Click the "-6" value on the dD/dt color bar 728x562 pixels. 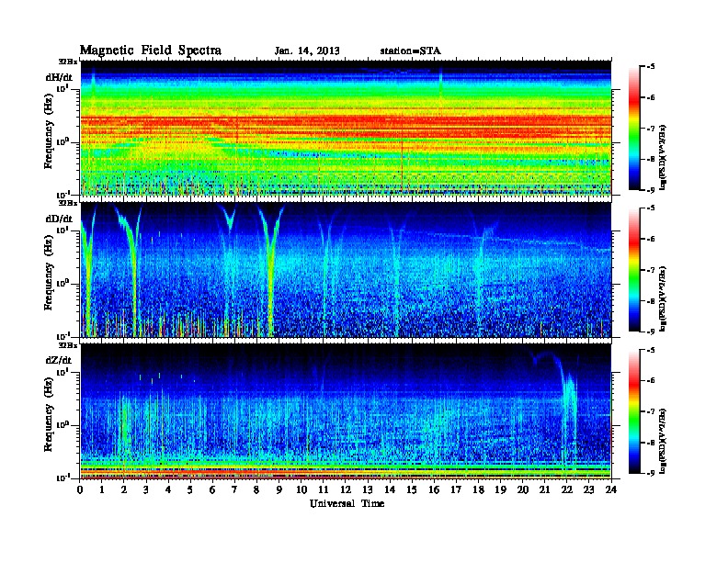pyautogui.click(x=651, y=239)
